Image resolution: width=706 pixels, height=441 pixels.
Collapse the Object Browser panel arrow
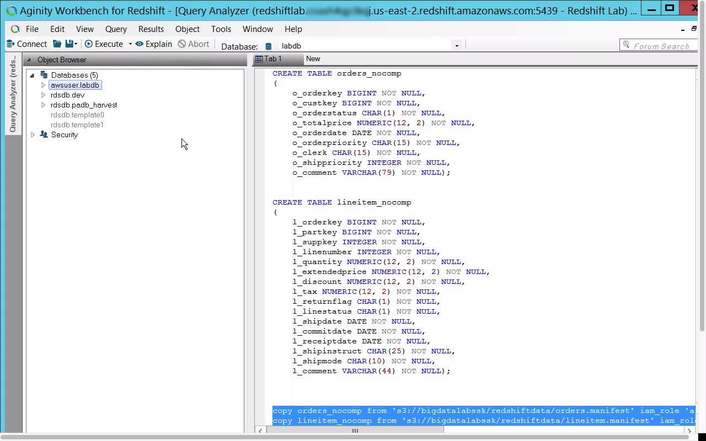tap(29, 60)
